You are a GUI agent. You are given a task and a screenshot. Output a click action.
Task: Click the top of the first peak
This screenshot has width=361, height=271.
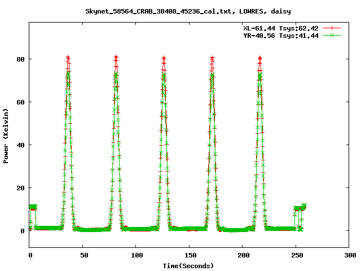(68, 58)
